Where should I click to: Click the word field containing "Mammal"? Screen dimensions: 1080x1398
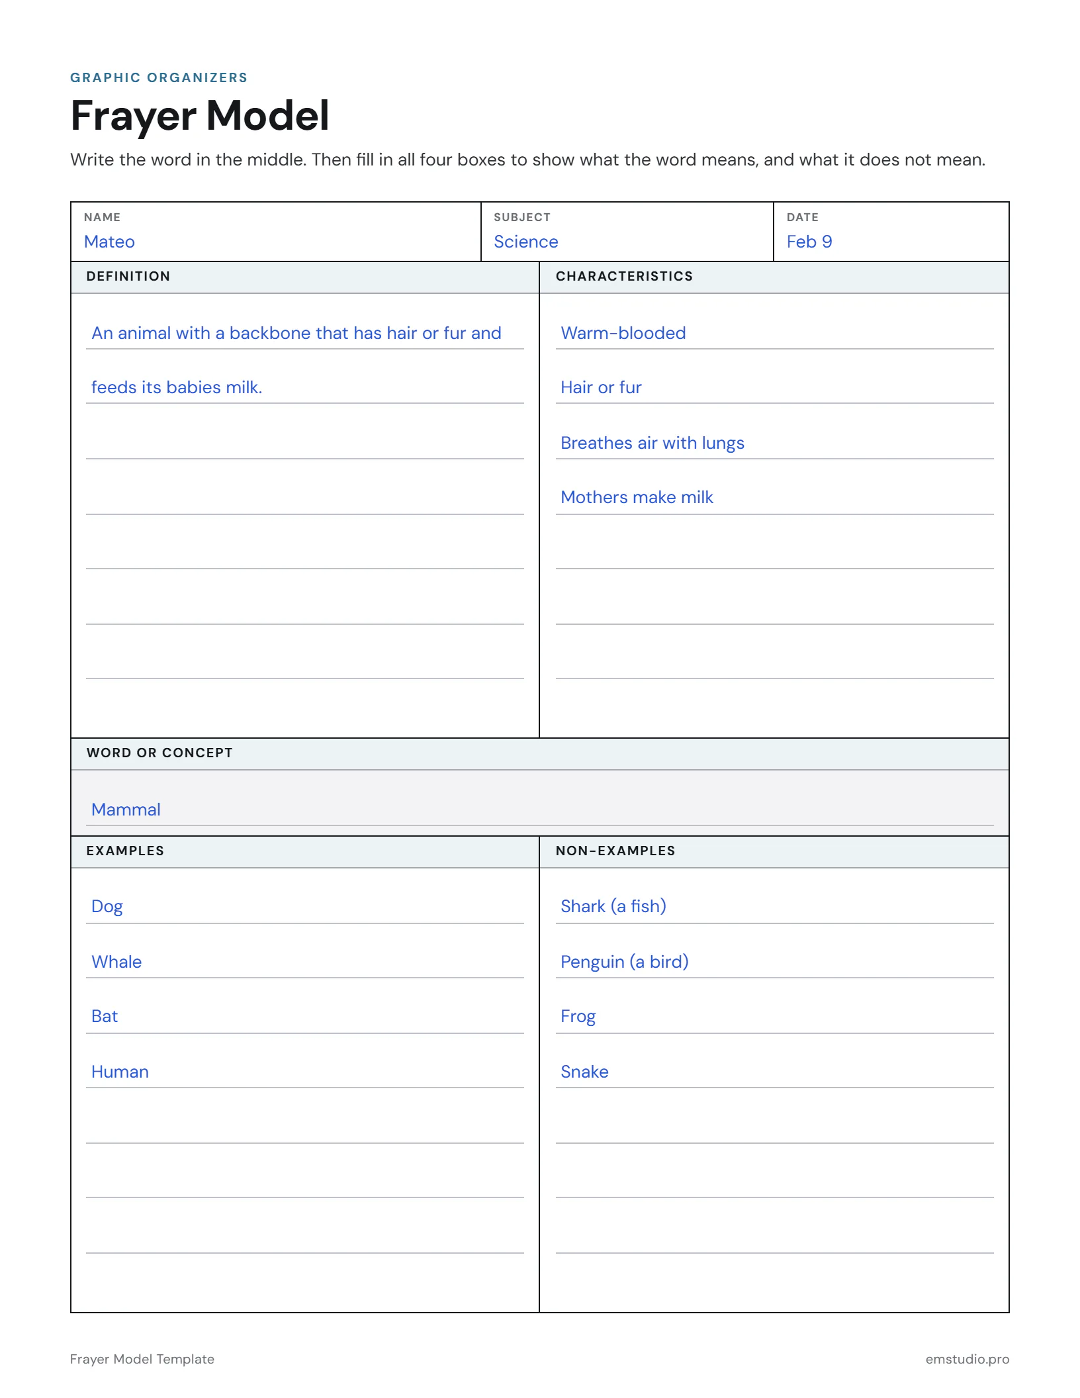tap(540, 809)
